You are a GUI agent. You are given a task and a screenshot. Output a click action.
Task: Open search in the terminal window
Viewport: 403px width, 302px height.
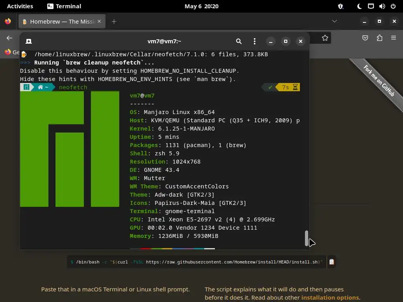coord(239,41)
